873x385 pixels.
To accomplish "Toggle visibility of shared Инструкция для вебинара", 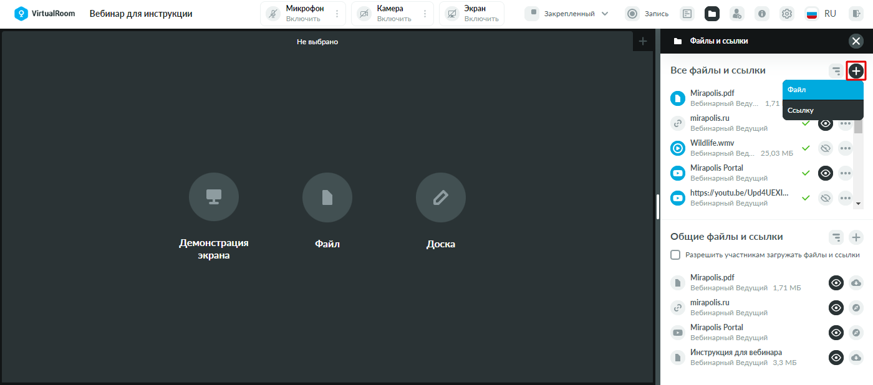I will [836, 358].
